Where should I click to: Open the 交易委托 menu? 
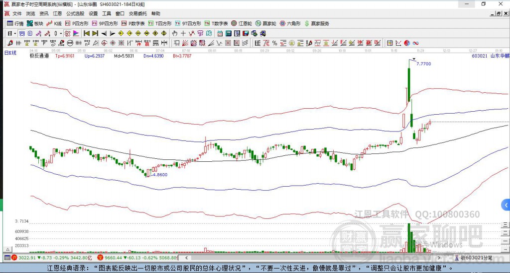pos(137,13)
